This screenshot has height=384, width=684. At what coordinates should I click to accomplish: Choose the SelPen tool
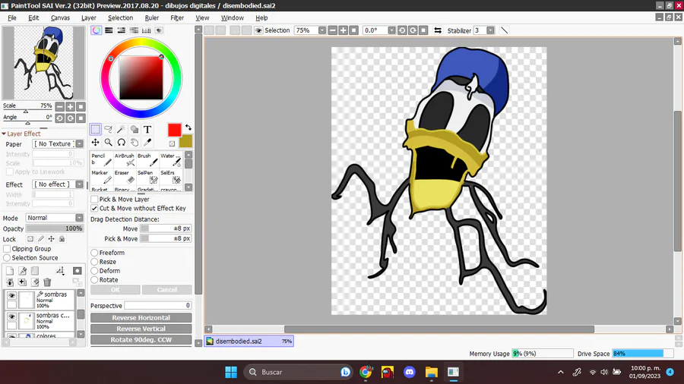(147, 176)
